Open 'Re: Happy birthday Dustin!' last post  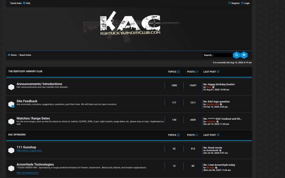(x=219, y=84)
